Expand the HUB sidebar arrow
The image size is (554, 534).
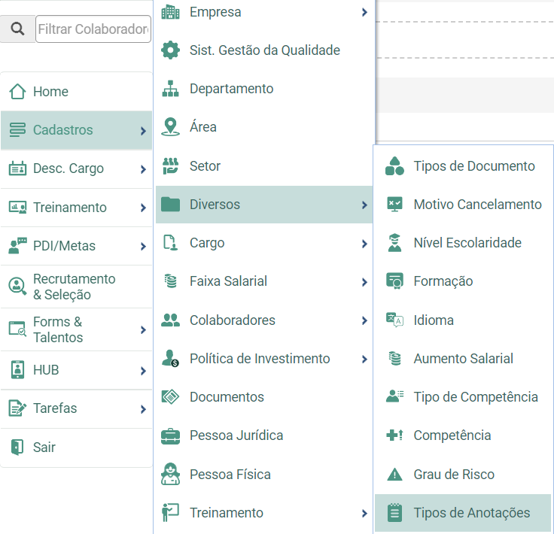coord(143,371)
